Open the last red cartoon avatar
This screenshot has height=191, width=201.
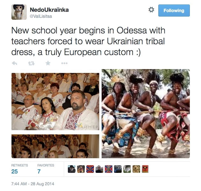pos(145,169)
